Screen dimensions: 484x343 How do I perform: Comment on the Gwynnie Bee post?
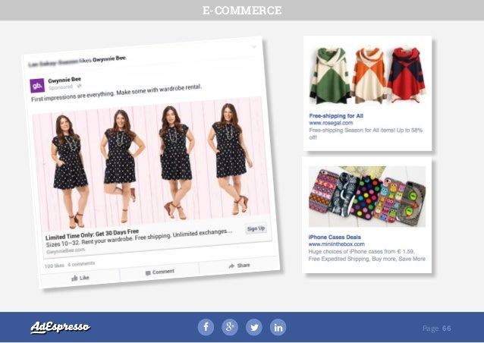[160, 272]
